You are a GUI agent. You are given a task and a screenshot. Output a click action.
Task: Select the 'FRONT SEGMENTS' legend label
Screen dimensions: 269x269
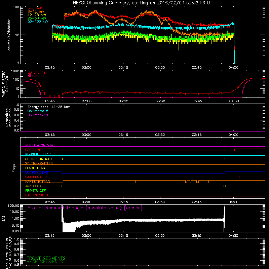click(46, 258)
